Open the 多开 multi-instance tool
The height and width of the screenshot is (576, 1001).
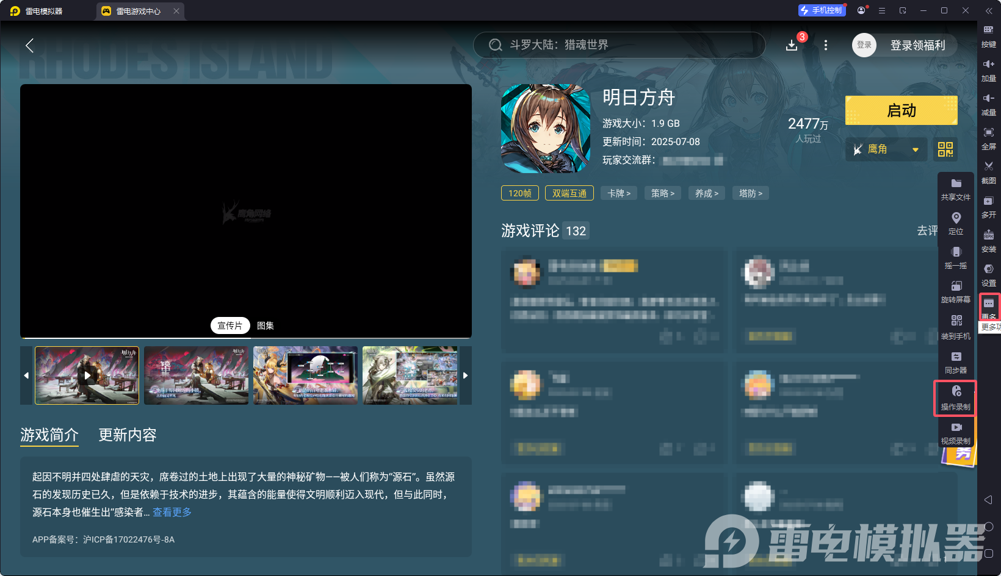point(988,207)
